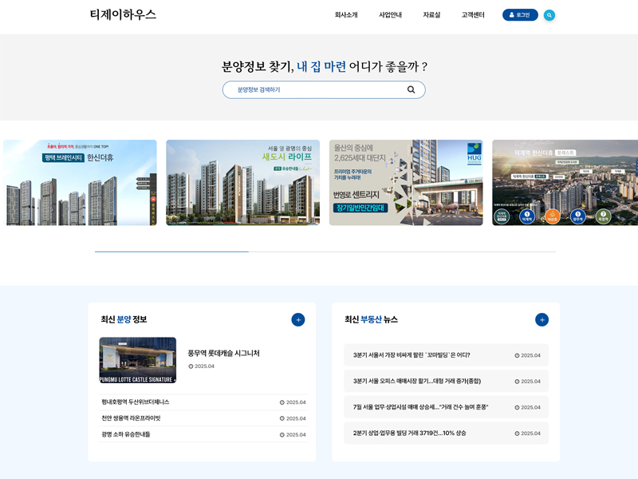The width and height of the screenshot is (638, 479).
Task: Click the blue search icon in header
Action: (549, 15)
